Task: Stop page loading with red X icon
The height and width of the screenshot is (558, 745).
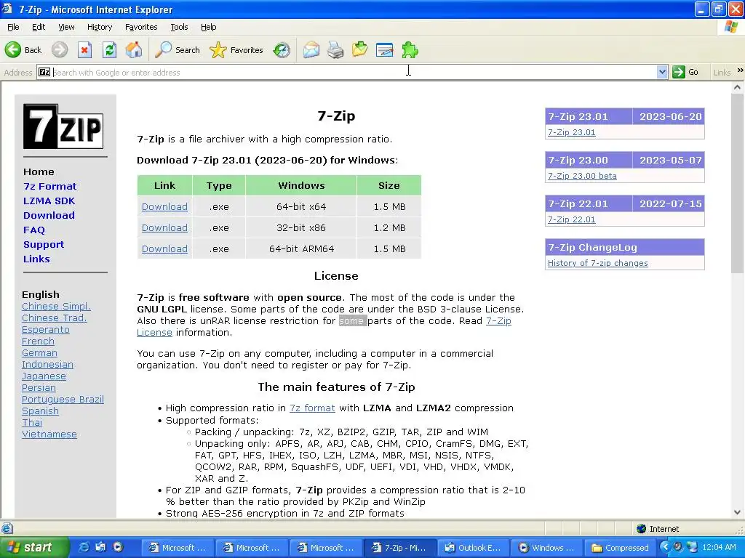Action: 84,50
